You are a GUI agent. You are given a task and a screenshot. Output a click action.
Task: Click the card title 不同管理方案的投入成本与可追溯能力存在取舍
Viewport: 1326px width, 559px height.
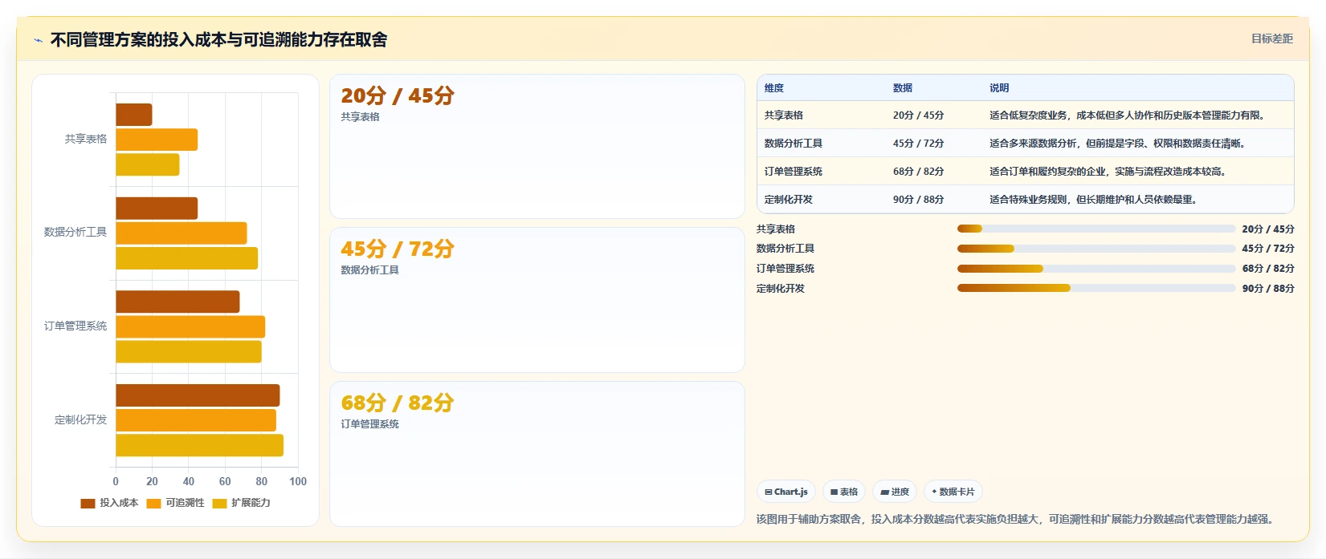click(218, 40)
